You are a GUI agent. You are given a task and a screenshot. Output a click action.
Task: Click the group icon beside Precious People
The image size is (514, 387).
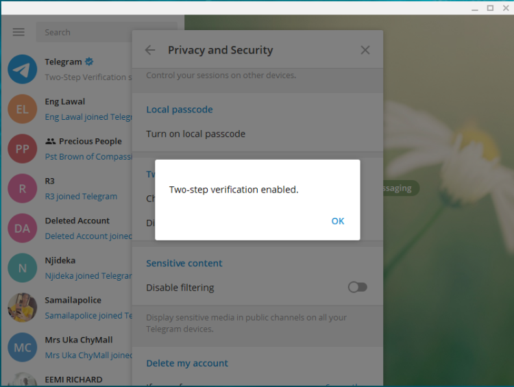click(51, 141)
